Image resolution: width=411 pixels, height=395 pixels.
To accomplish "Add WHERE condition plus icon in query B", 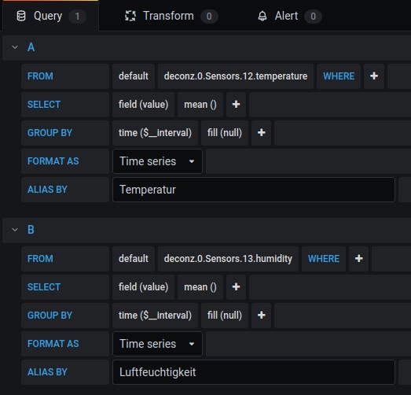I will point(358,259).
